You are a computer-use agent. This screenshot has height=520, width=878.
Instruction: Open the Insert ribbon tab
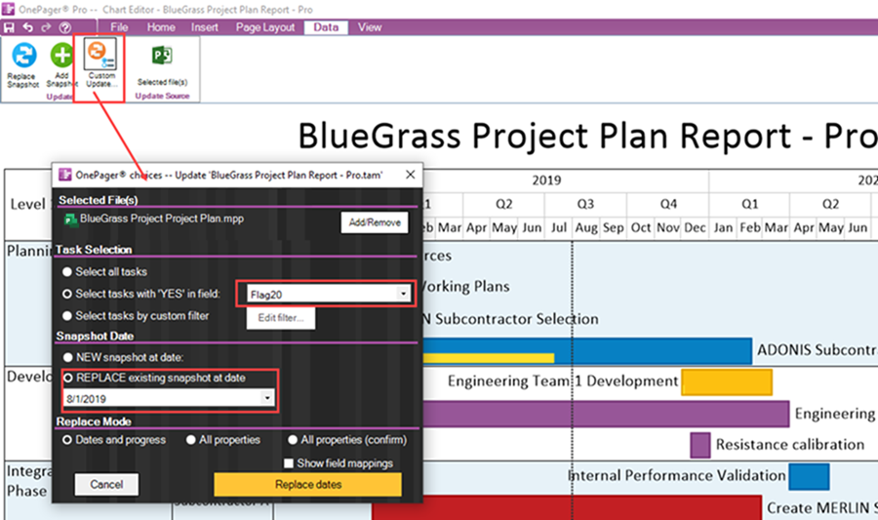205,27
